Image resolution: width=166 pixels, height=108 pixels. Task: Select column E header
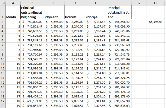[x=96, y=3]
